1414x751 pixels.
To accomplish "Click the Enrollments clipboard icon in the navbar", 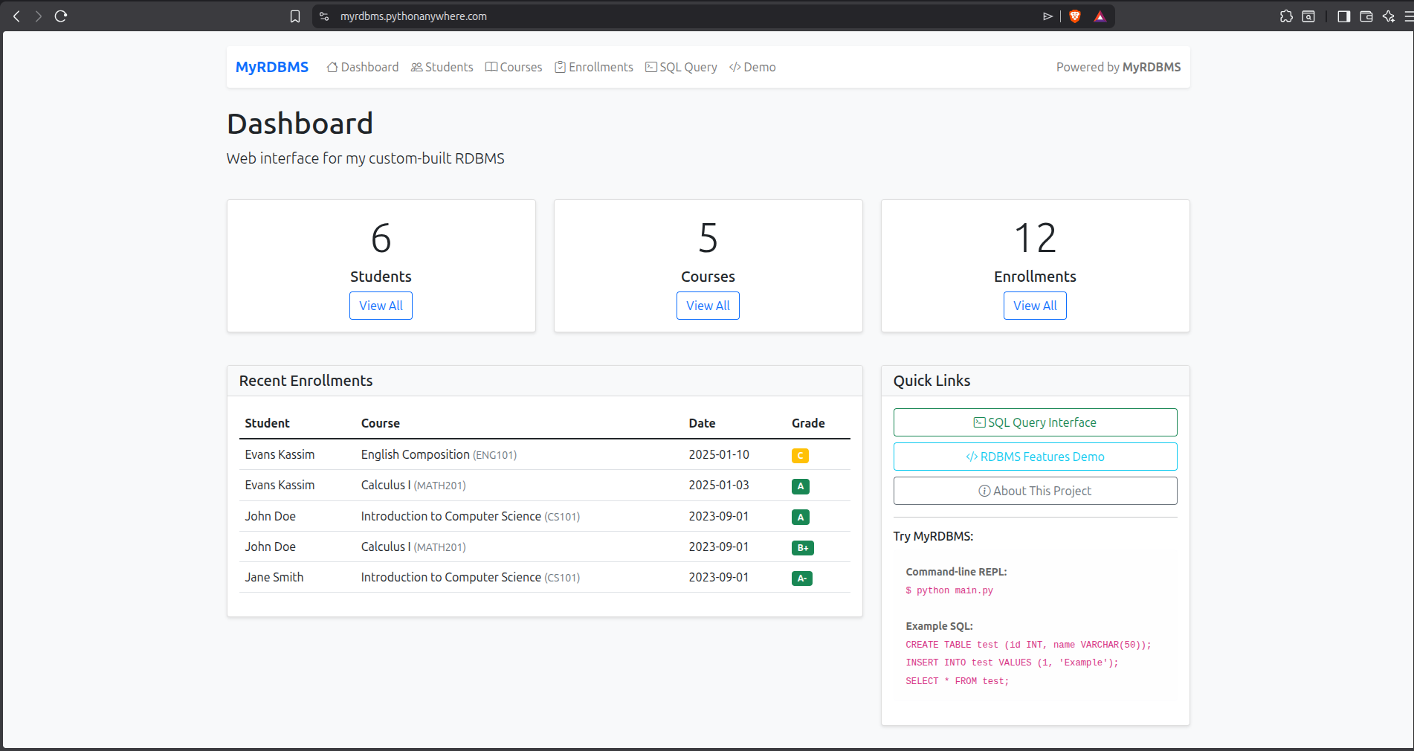I will click(559, 67).
